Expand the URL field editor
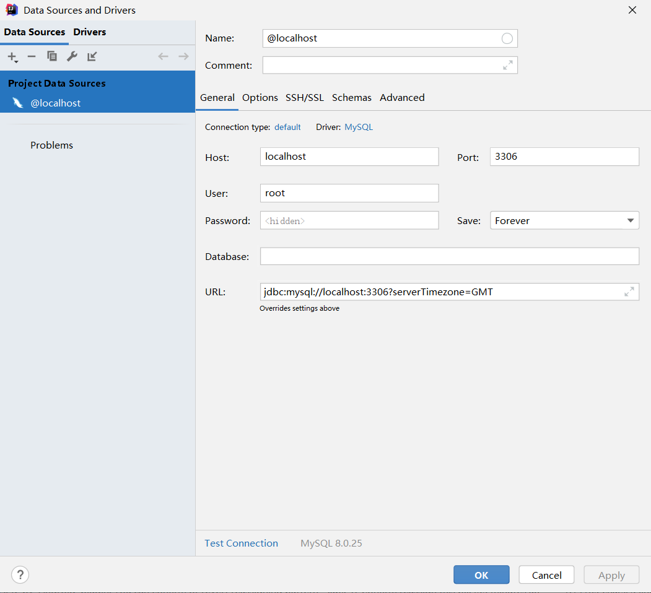651x593 pixels. 629,292
